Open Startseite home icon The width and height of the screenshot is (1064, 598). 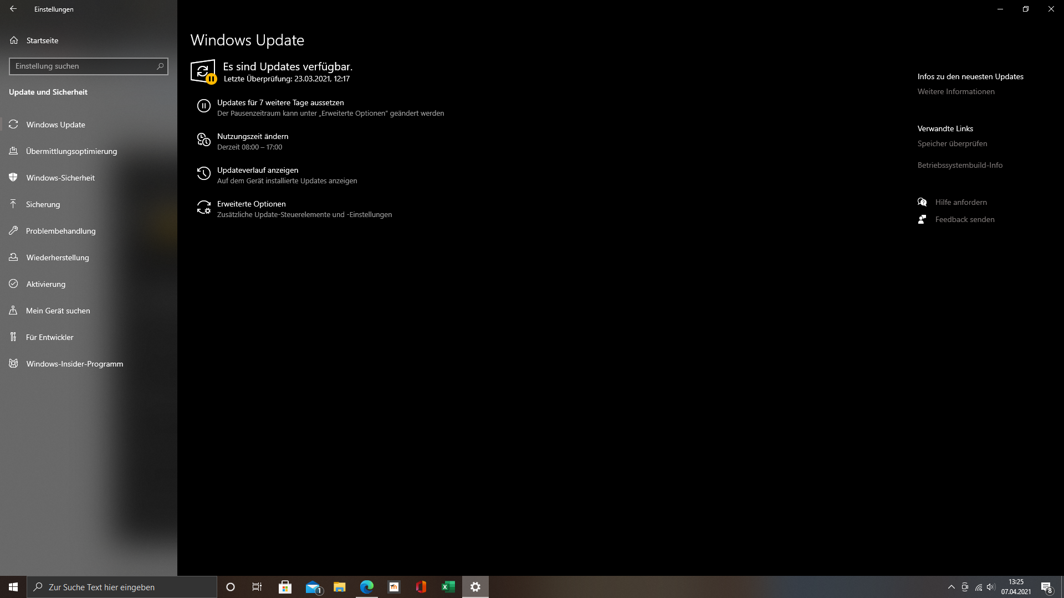point(14,40)
